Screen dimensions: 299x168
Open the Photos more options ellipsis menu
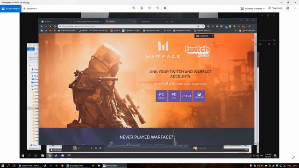(295, 8)
